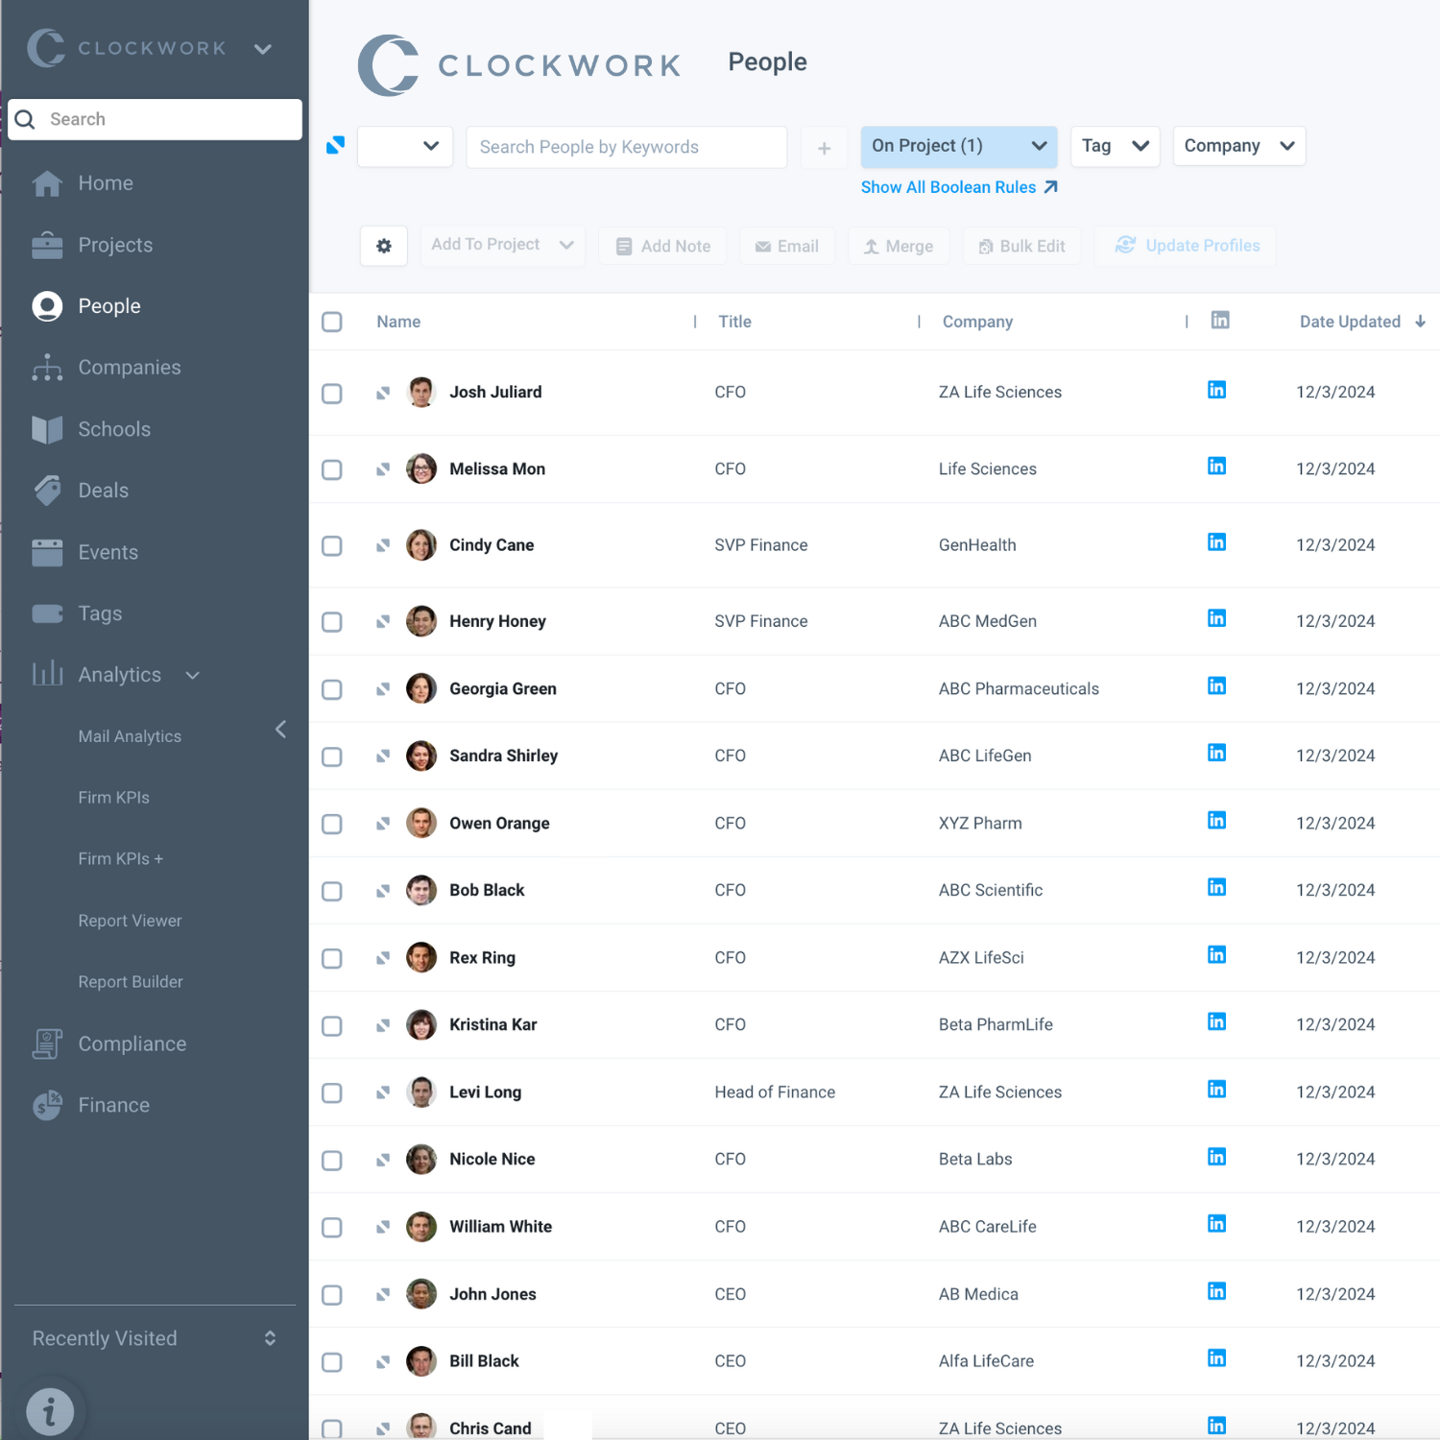Collapse the Analytics section chevron
The height and width of the screenshot is (1440, 1440).
point(192,675)
